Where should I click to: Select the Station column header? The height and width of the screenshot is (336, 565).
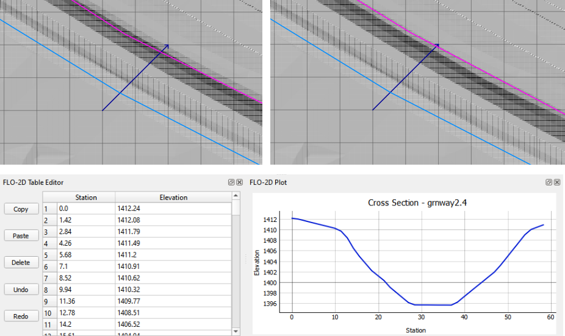(x=85, y=198)
